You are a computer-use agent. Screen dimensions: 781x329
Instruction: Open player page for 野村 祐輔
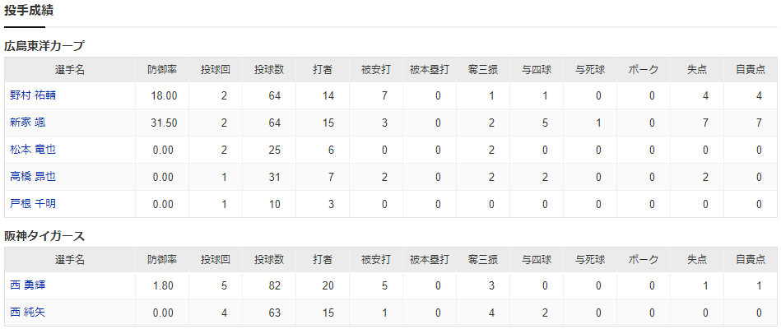(33, 95)
